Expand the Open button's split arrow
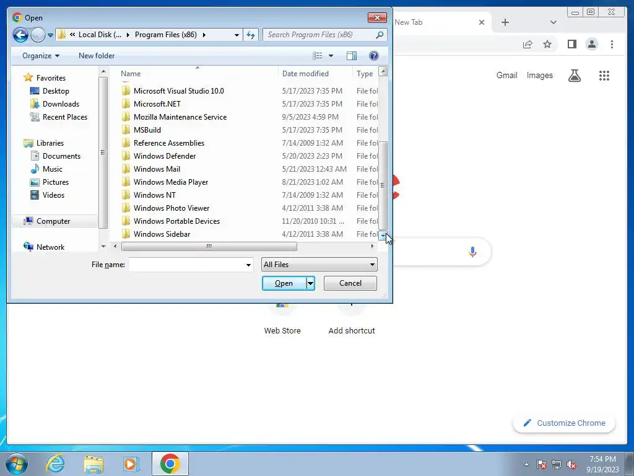Image resolution: width=634 pixels, height=476 pixels. tap(311, 283)
